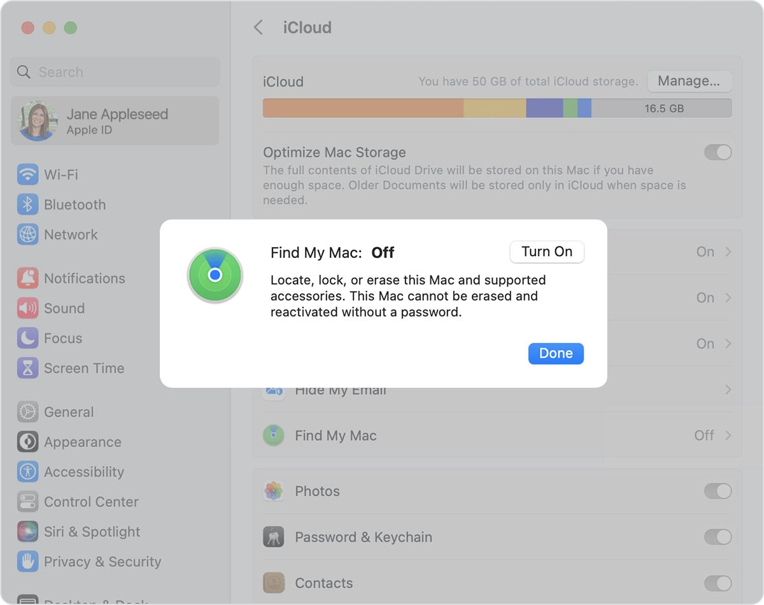Click the Photos row label
Image resolution: width=764 pixels, height=605 pixels.
(x=317, y=491)
